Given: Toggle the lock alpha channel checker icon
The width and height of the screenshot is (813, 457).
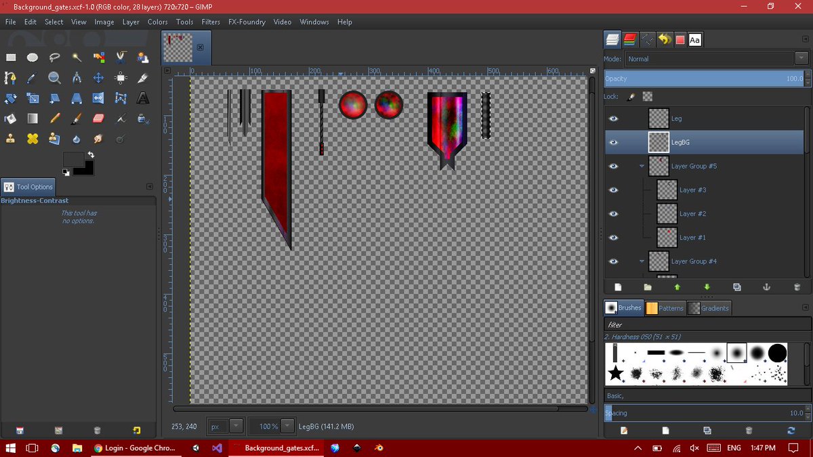Looking at the screenshot, I should click(x=648, y=97).
